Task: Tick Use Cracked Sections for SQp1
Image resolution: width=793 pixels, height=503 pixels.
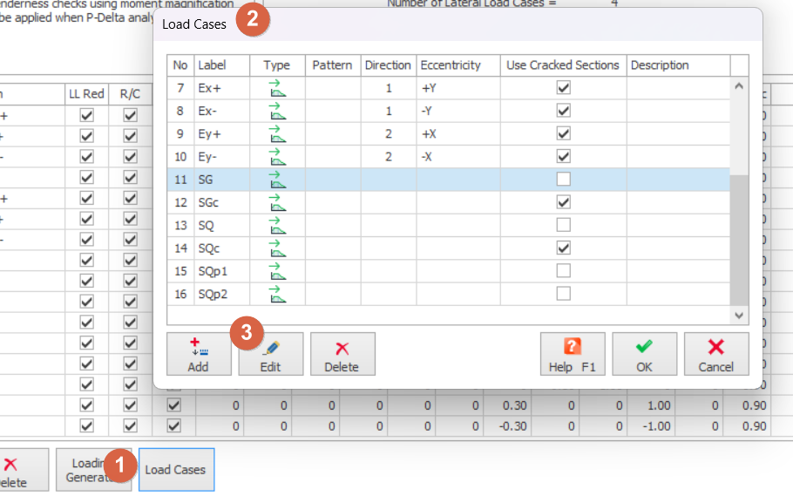Action: tap(564, 271)
